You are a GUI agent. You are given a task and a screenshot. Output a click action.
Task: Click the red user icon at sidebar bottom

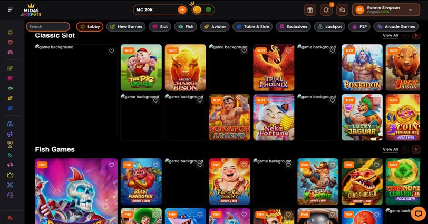pos(10,218)
